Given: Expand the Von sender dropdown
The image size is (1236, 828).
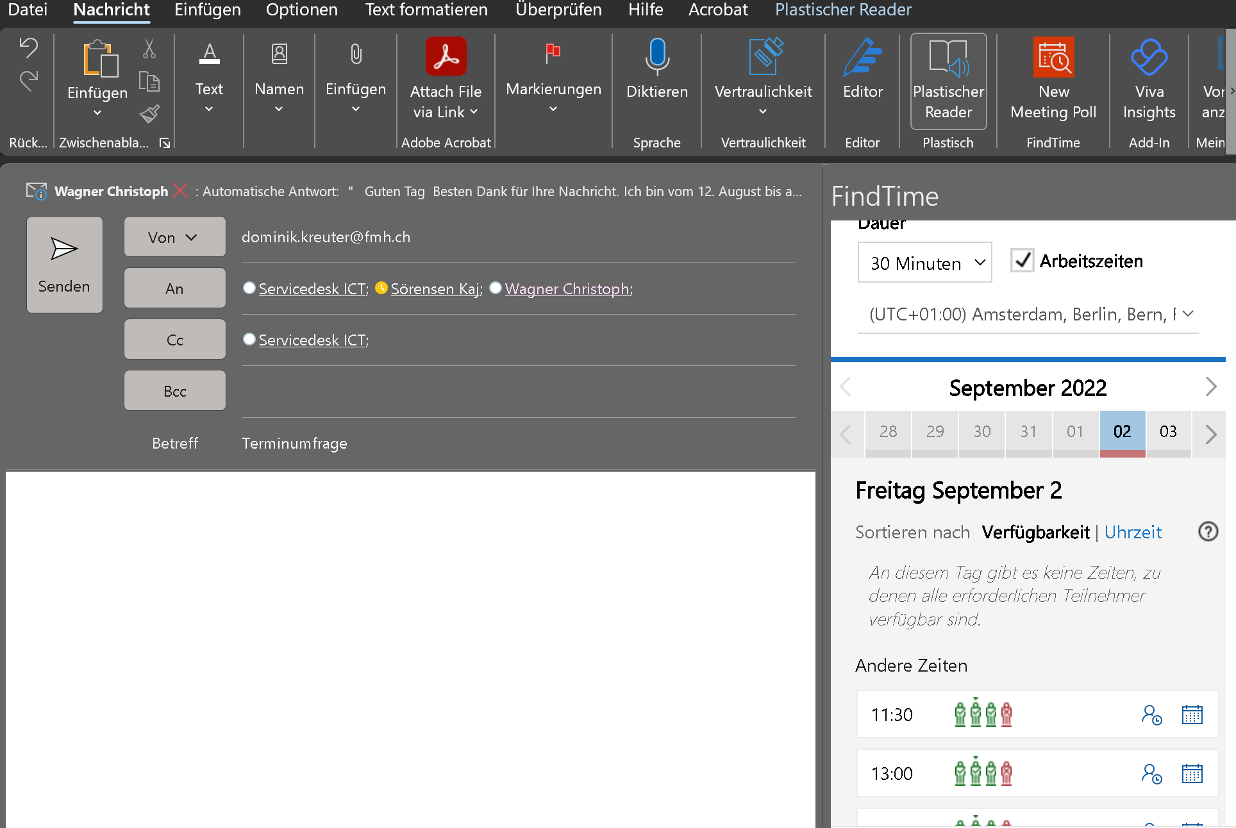Looking at the screenshot, I should click(x=174, y=237).
